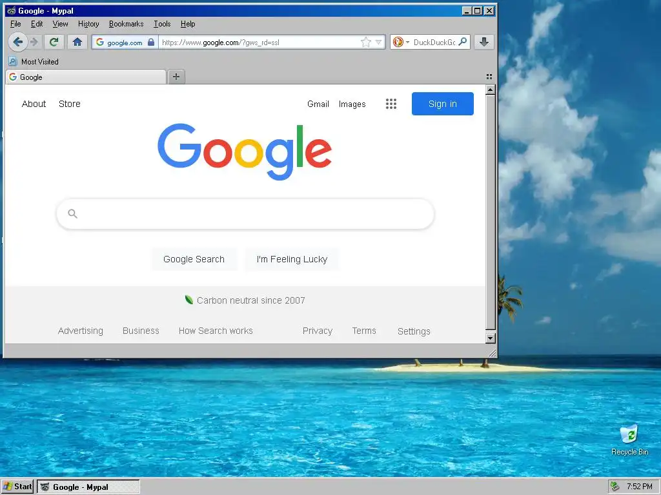661x495 pixels.
Task: Select the Google tab
Action: [86, 77]
